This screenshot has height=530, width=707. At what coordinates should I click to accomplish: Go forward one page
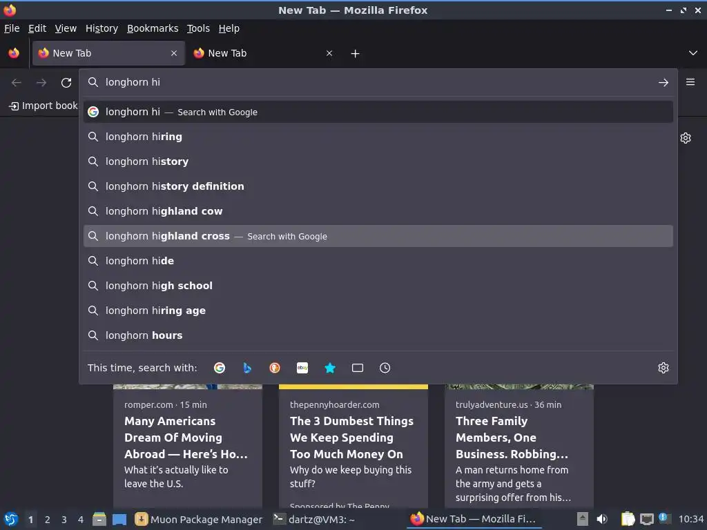[41, 83]
